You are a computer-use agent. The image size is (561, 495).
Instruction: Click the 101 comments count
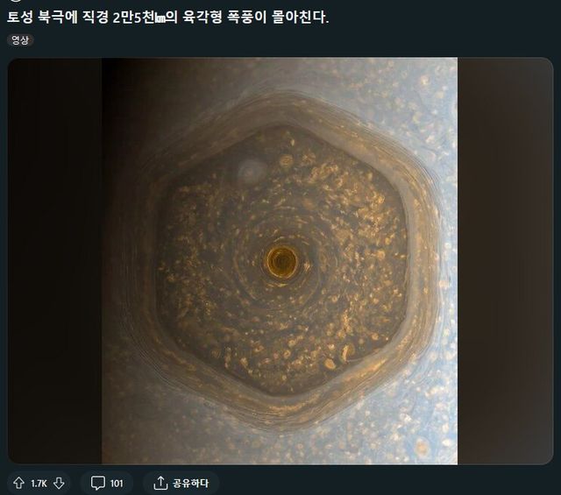(117, 484)
